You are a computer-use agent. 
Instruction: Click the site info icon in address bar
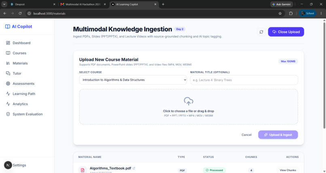[29, 13]
